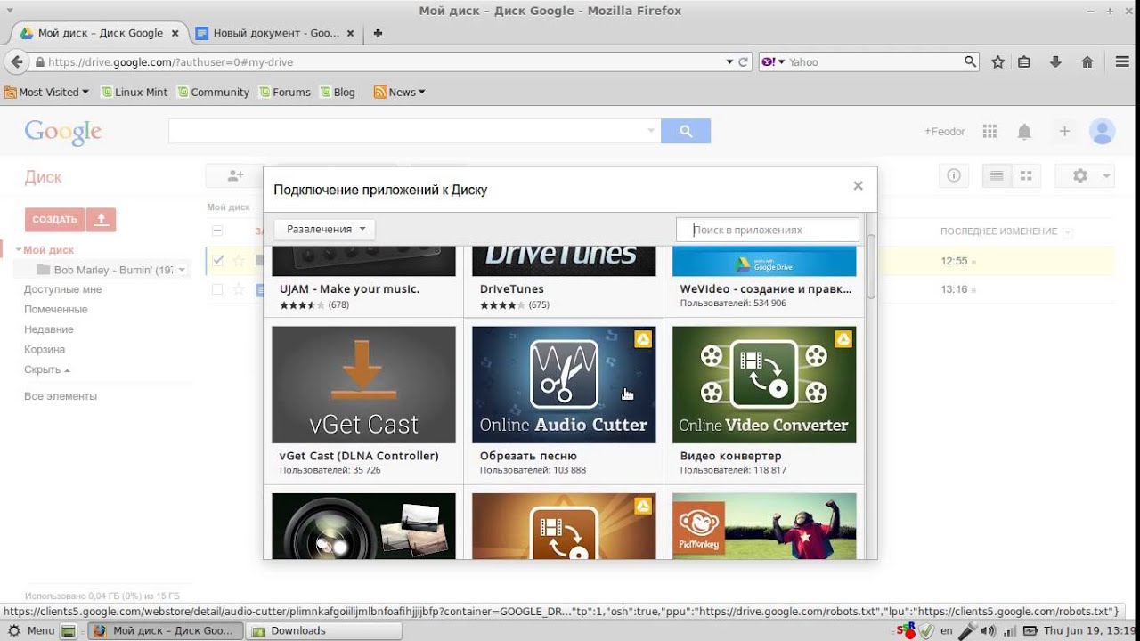
Task: Uncheck the first file row checkbox
Action: point(218,261)
